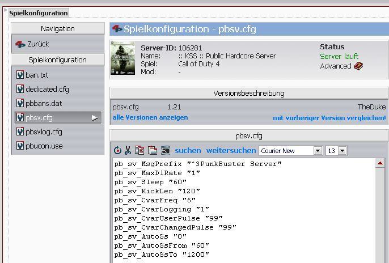Click the pbucon.use file icon
Viewport: 389px width, 263px height.
pyautogui.click(x=20, y=146)
